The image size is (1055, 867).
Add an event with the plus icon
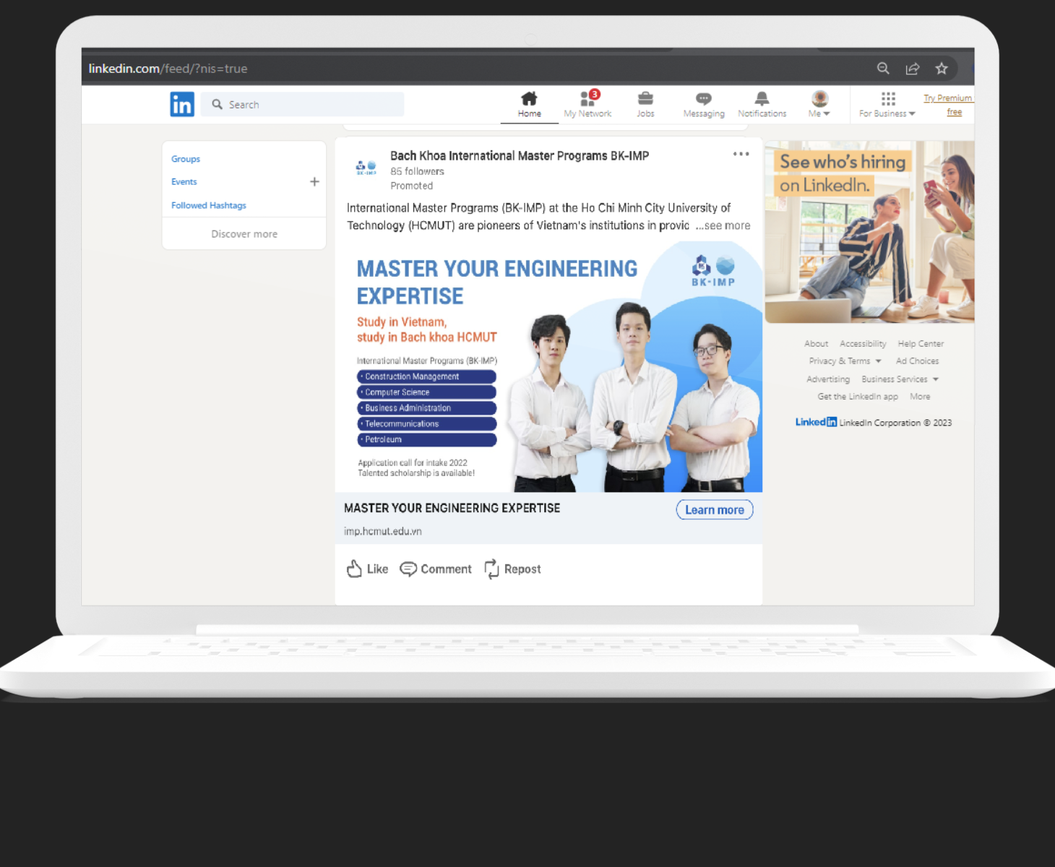[314, 182]
